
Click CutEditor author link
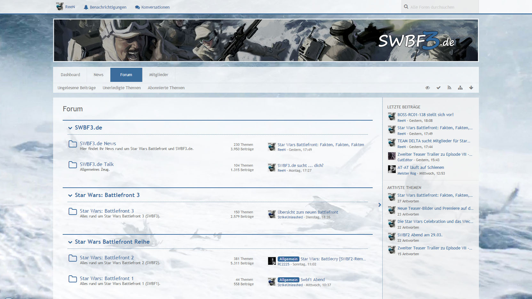(405, 160)
